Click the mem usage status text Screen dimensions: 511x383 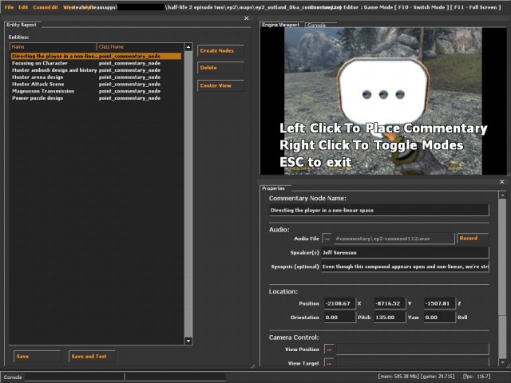pyautogui.click(x=398, y=377)
